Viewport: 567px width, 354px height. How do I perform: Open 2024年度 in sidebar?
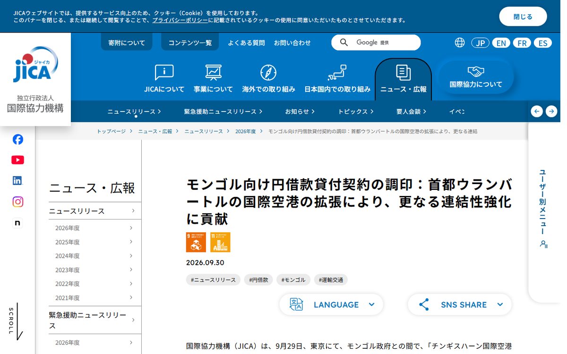pyautogui.click(x=95, y=256)
